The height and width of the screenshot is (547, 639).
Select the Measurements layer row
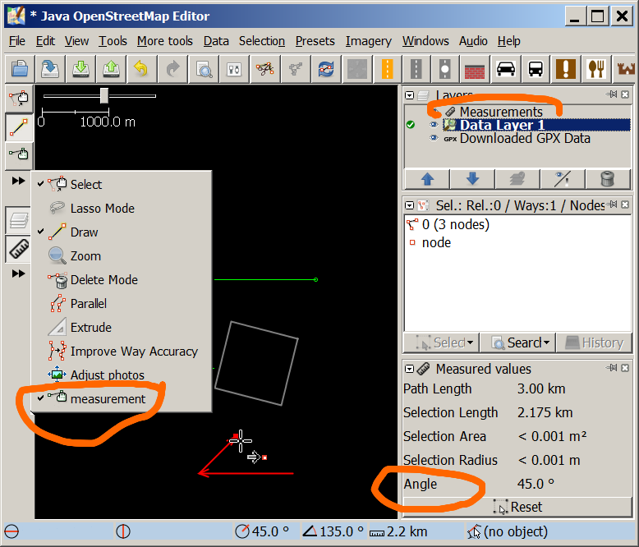(x=517, y=111)
